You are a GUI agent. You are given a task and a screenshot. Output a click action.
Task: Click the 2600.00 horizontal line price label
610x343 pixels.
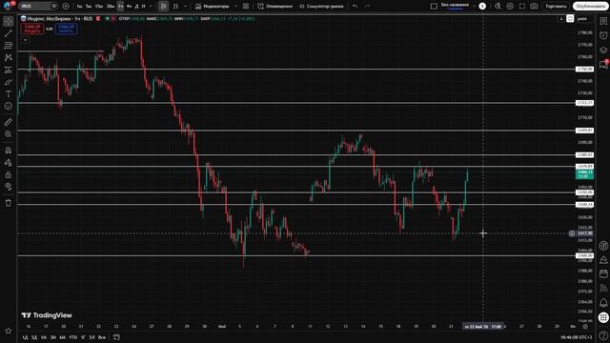[x=584, y=255]
